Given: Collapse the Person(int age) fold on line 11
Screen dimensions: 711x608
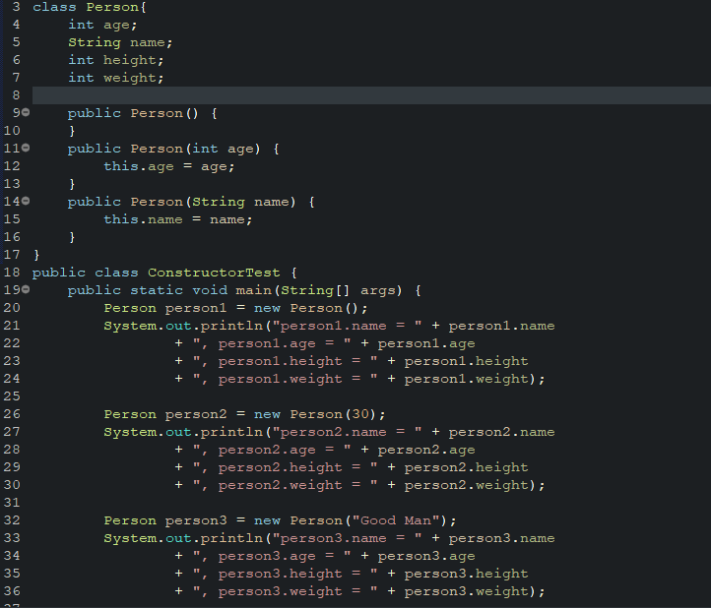Looking at the screenshot, I should 26,148.
